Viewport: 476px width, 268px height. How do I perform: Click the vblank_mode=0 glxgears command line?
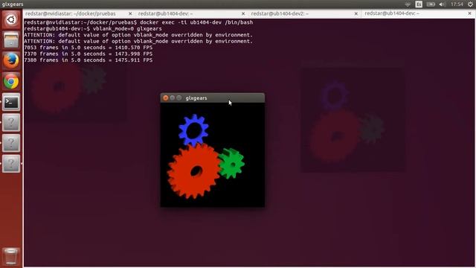pos(93,29)
